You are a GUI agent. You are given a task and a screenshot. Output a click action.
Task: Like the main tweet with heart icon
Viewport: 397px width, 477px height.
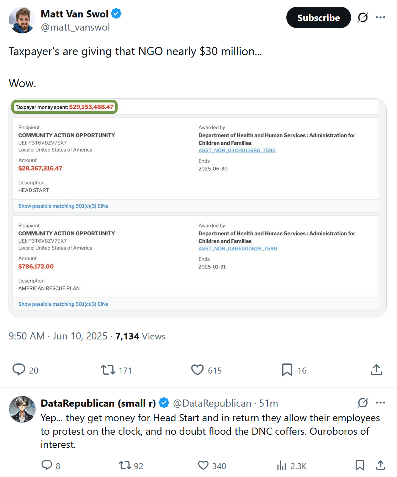point(197,370)
